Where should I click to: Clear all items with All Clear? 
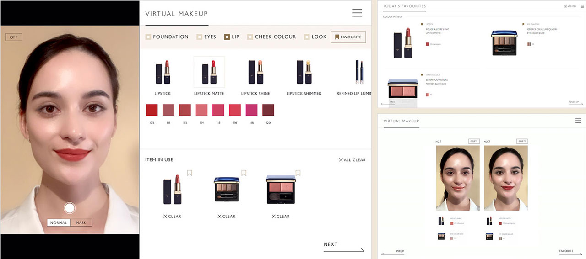point(352,160)
